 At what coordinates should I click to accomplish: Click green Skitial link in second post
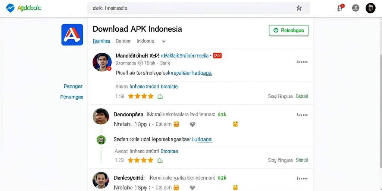301,160
